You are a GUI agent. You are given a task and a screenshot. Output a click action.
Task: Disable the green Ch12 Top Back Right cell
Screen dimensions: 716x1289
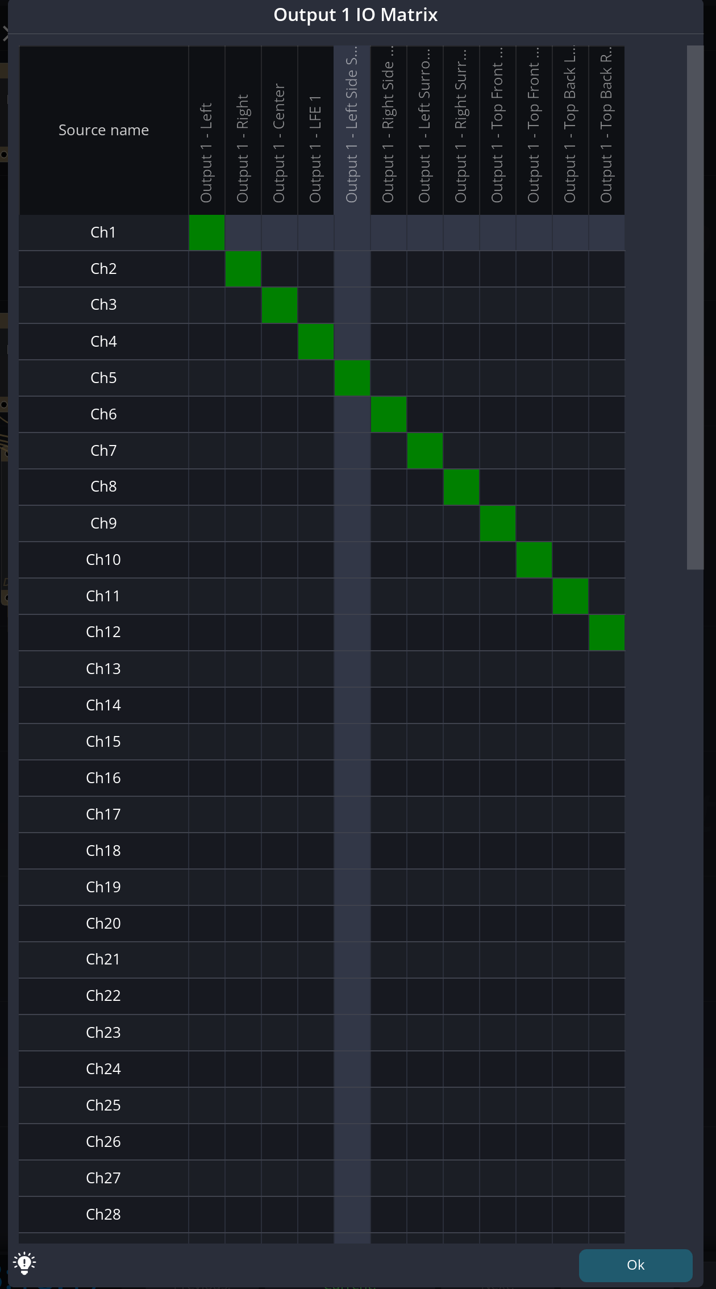coord(607,633)
